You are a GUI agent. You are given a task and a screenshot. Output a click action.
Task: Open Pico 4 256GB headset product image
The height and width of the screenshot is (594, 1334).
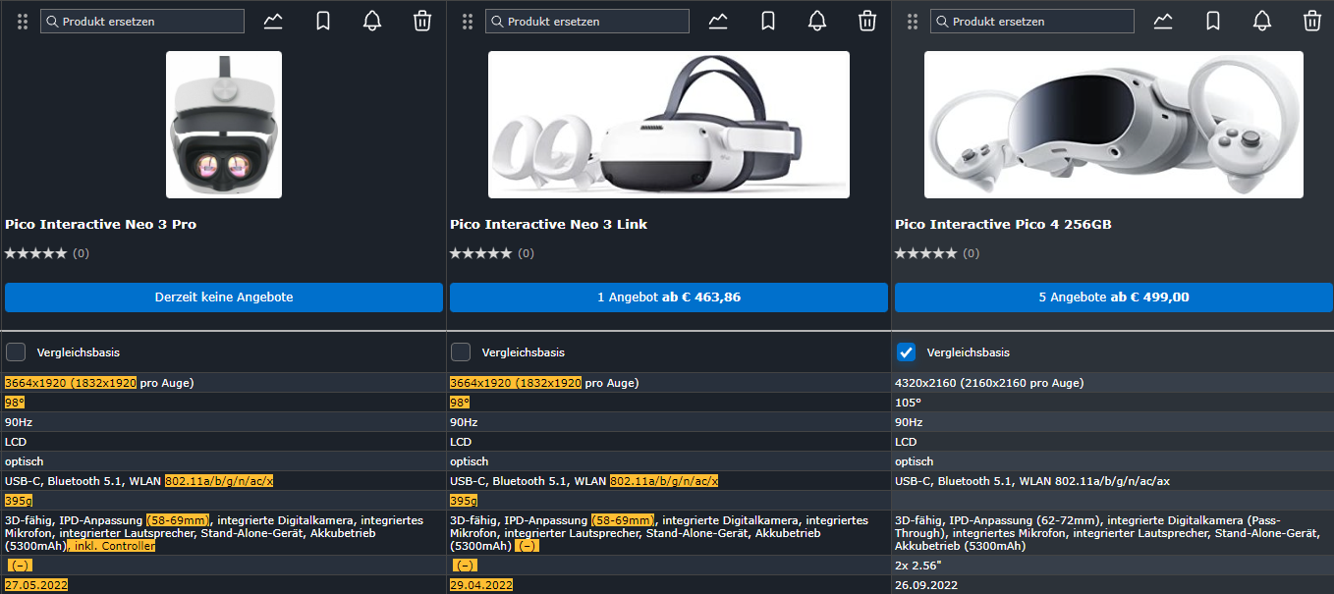[1114, 125]
